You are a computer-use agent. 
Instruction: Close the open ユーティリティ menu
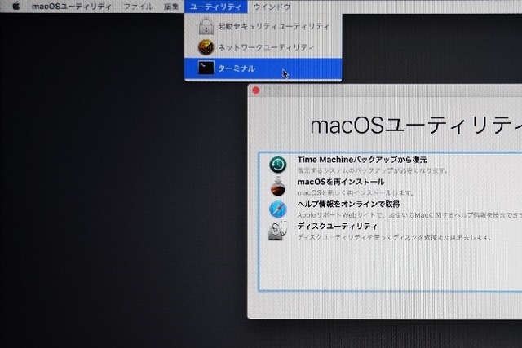[215, 7]
